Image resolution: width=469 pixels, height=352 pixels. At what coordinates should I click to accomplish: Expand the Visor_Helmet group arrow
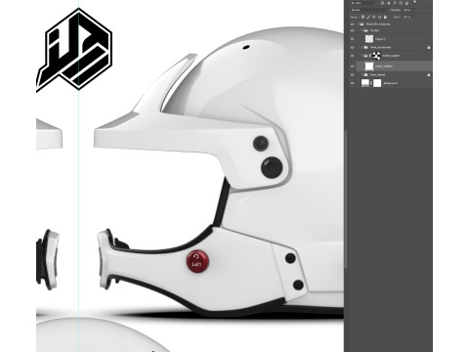tap(362, 74)
